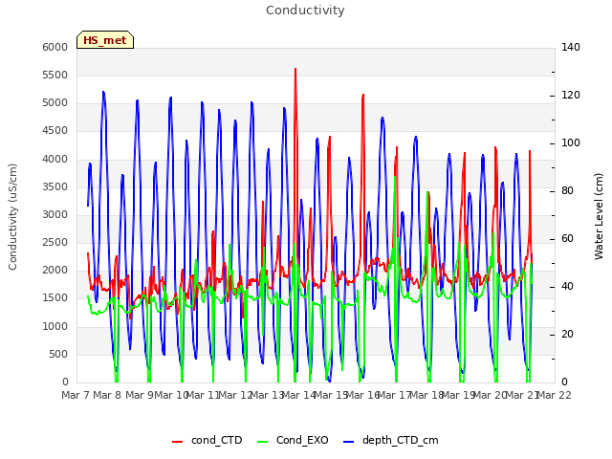Click the Conductivity chart title
612x459 pixels.
305,11
